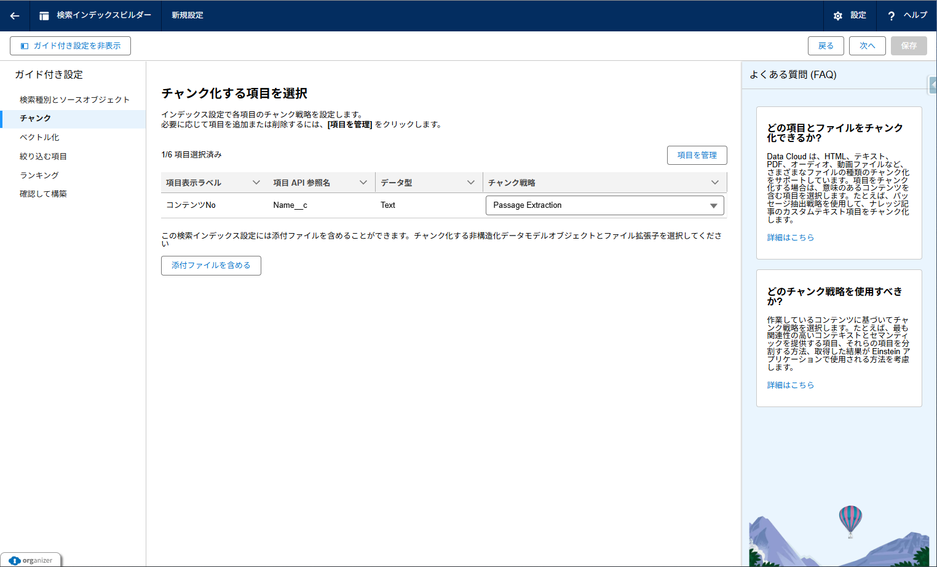Image resolution: width=937 pixels, height=567 pixels.
Task: Hide guided setup with ガイド付き設定を非表示 button
Action: pos(71,46)
